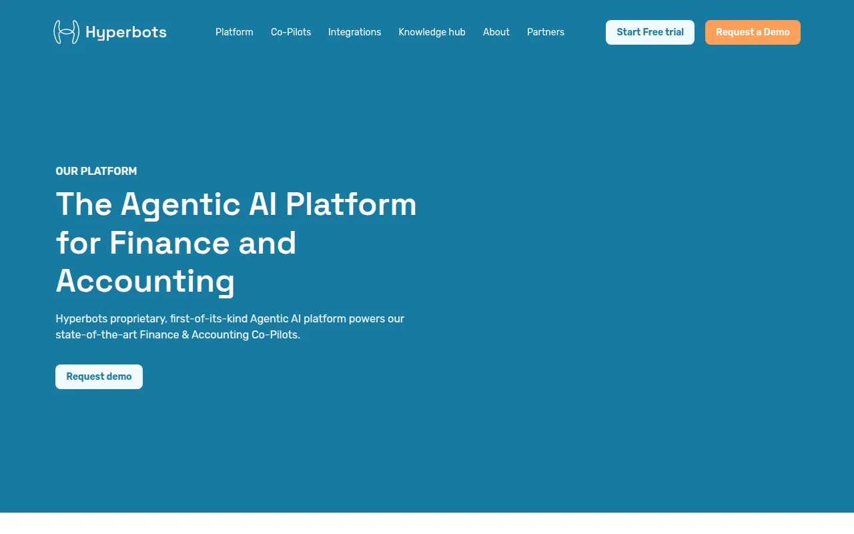The width and height of the screenshot is (854, 534).
Task: Click the Hyperbots brand name text
Action: pos(126,32)
